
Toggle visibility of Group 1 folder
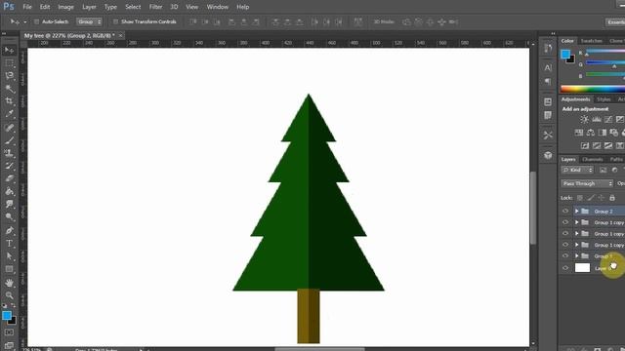coord(565,255)
